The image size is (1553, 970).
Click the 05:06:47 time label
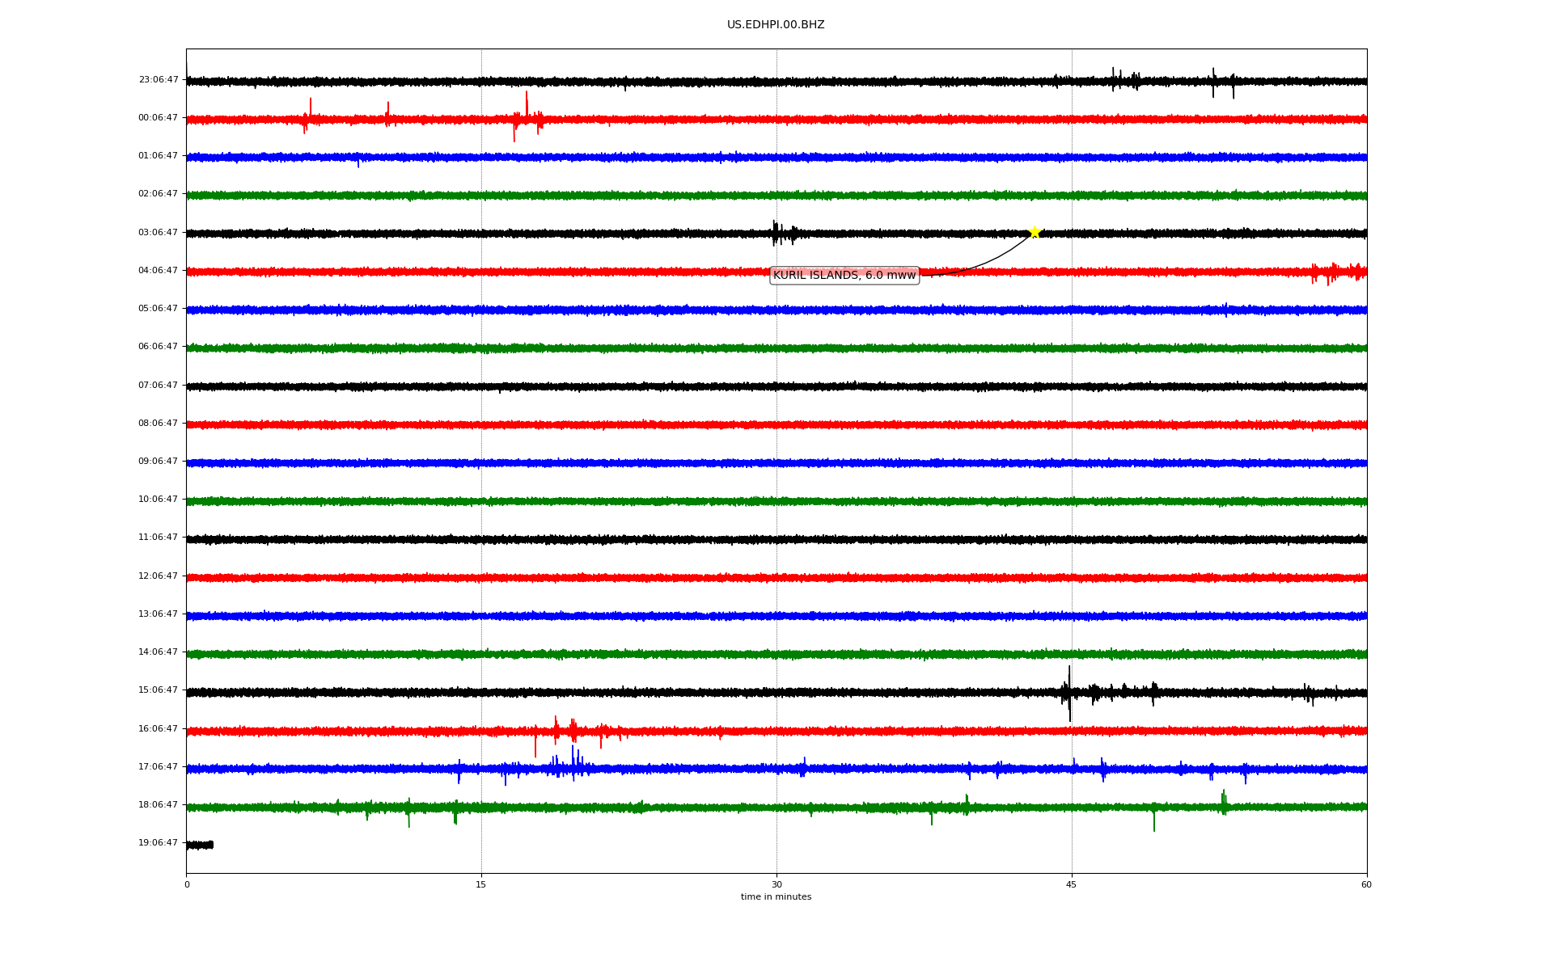pos(159,309)
